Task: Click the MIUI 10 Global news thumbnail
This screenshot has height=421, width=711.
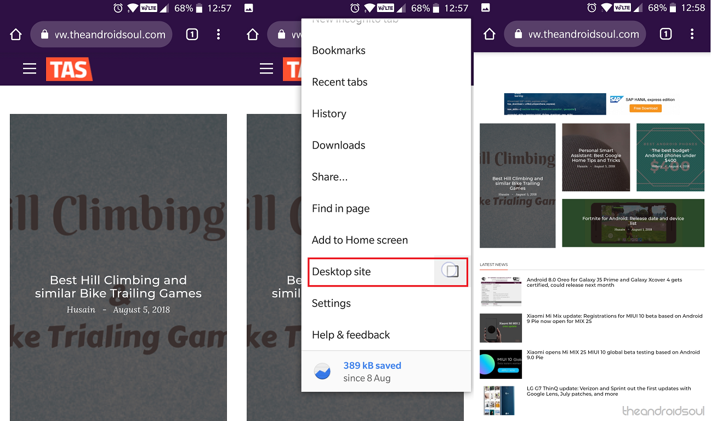Action: (x=500, y=364)
